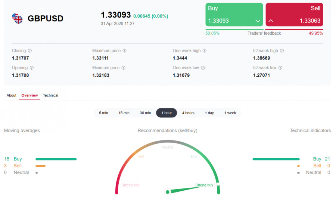Viewport: 336px width, 197px height.
Task: Click the Moving averages Neutral row label
Action: 21,172
